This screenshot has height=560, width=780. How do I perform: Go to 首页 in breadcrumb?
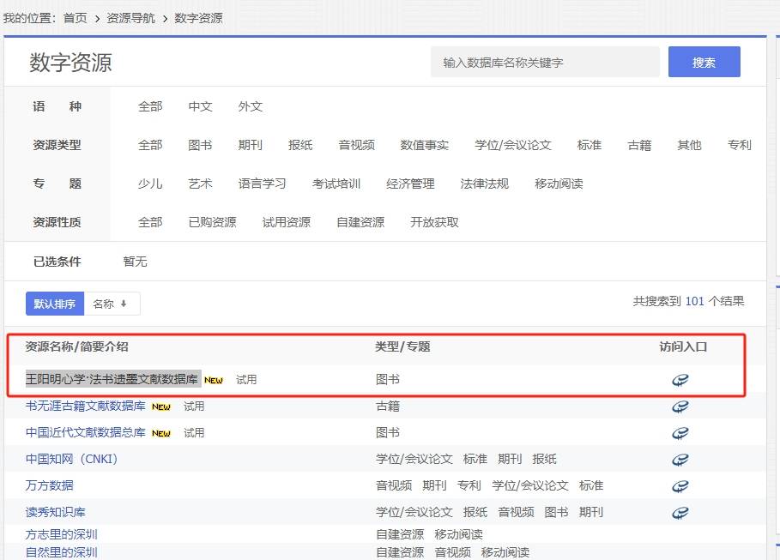click(76, 18)
